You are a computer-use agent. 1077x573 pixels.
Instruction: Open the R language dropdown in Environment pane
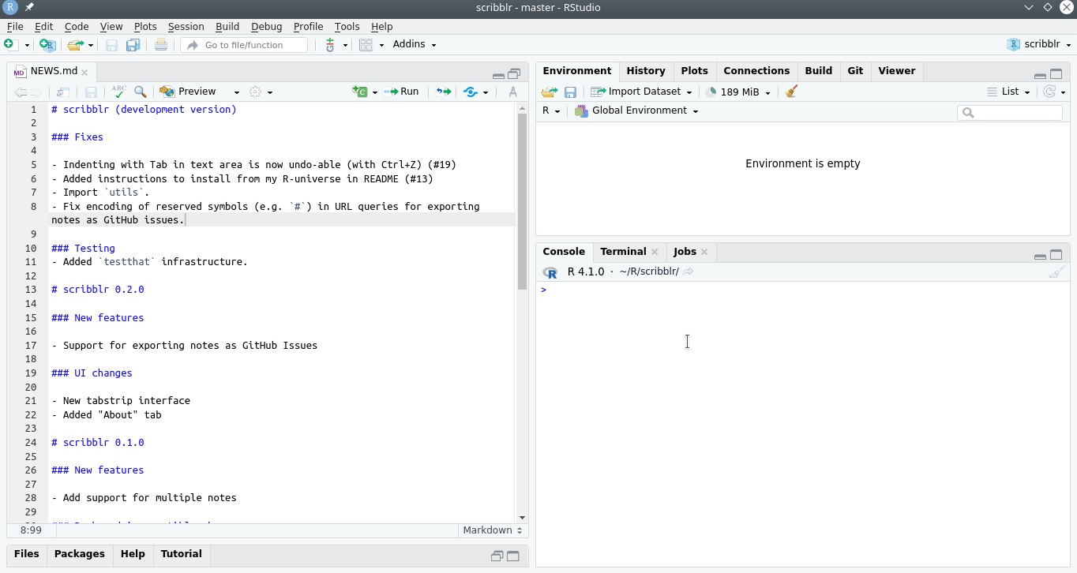coord(551,110)
